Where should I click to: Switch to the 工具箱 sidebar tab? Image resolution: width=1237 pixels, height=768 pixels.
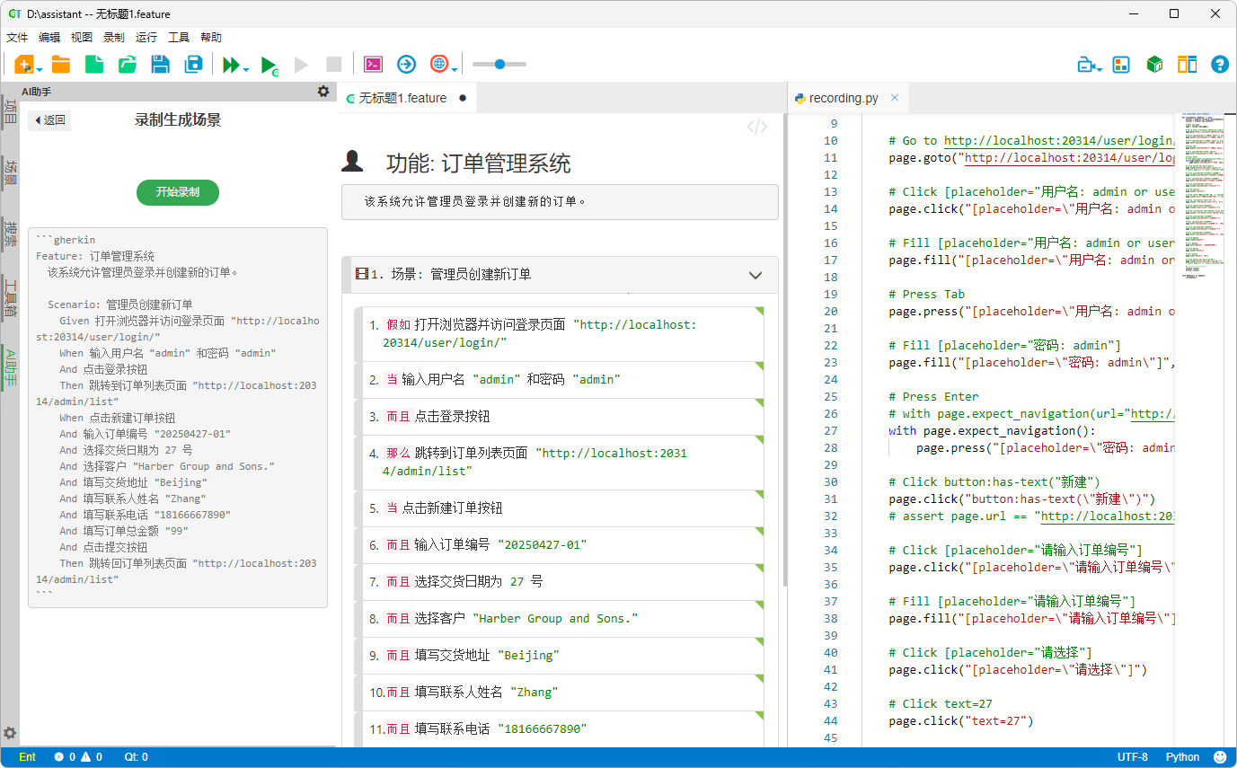tap(10, 298)
